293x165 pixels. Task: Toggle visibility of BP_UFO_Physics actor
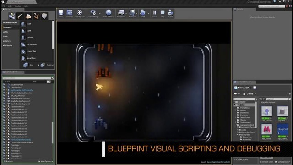click(4, 96)
